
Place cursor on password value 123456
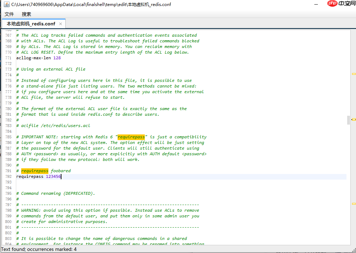point(53,176)
